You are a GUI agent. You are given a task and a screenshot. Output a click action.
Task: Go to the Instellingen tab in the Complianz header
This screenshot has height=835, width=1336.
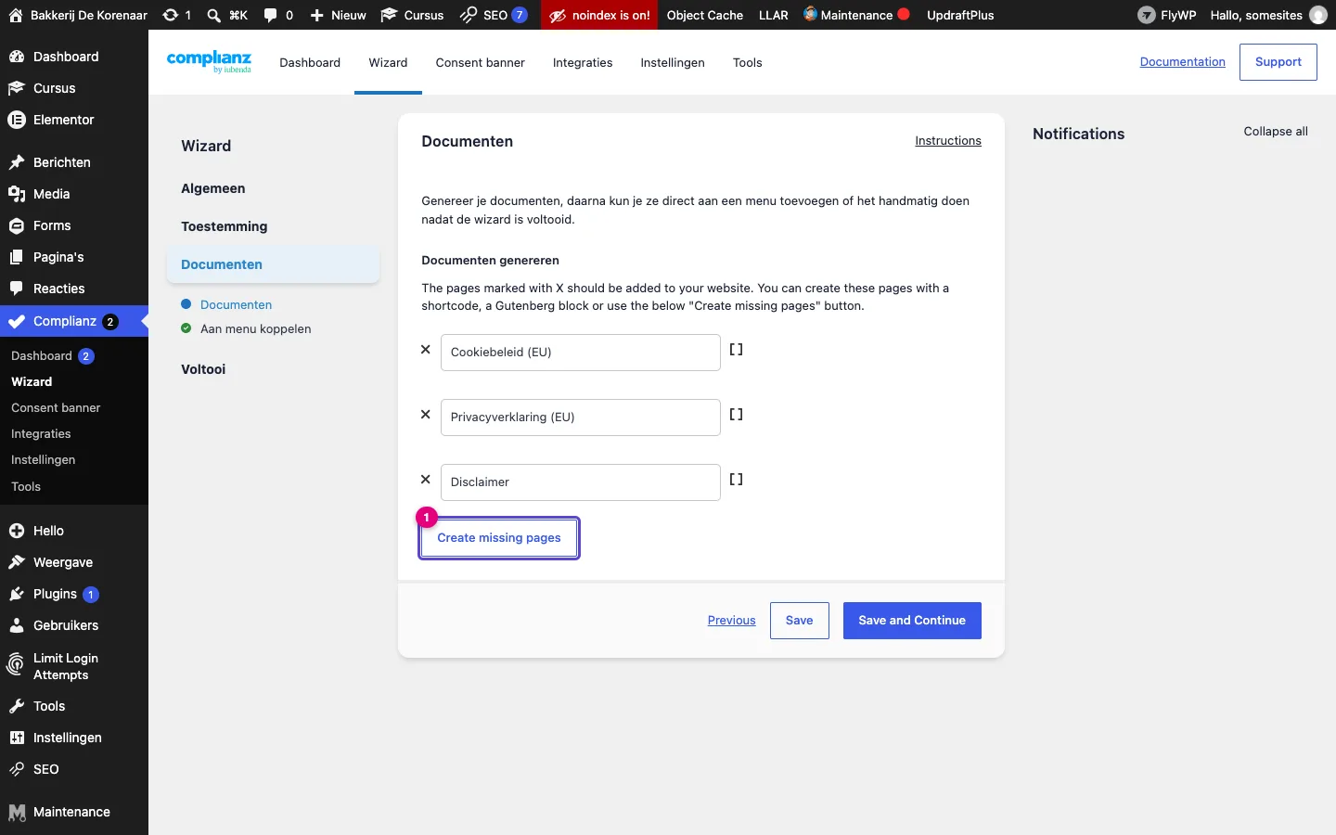(673, 62)
